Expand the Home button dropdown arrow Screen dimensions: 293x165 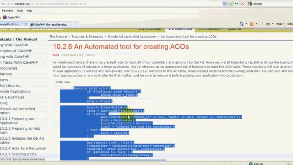pos(246,24)
